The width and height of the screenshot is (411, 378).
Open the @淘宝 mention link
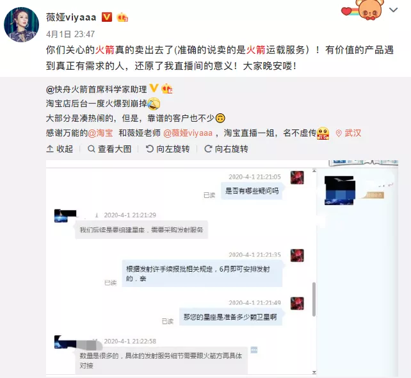(x=100, y=133)
